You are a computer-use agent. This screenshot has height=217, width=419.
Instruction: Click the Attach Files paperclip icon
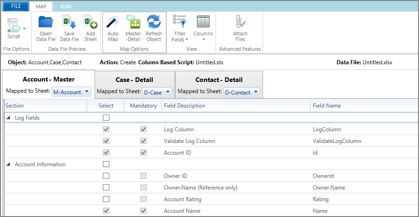(240, 22)
